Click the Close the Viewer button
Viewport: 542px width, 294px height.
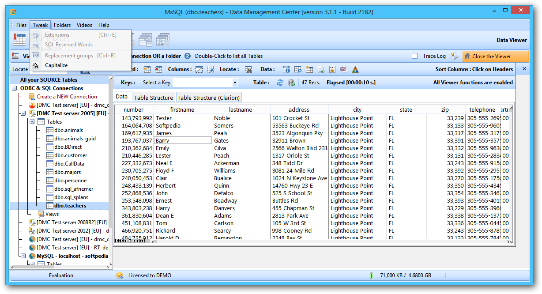(x=495, y=56)
